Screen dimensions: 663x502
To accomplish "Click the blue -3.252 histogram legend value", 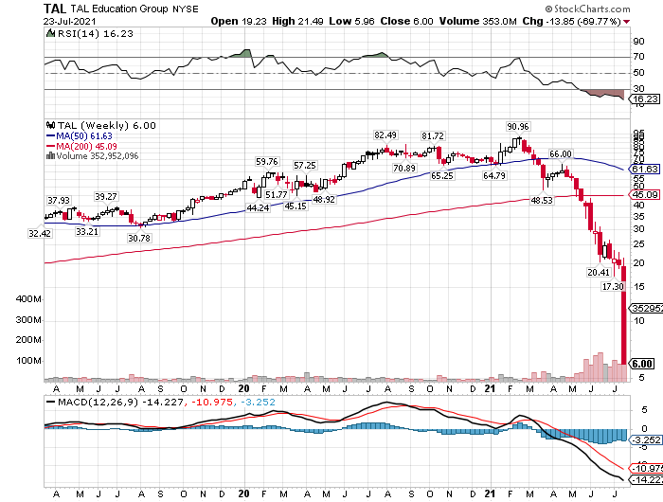I will [258, 403].
